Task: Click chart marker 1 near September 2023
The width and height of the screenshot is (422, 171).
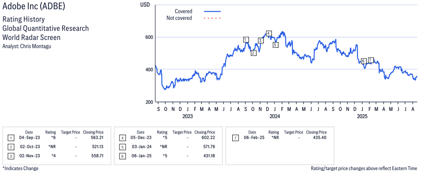Action: tap(246, 39)
